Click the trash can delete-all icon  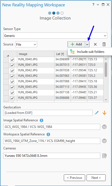point(104,44)
